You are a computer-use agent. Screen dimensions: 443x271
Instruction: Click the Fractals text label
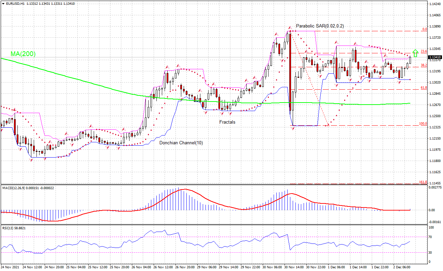click(228, 122)
